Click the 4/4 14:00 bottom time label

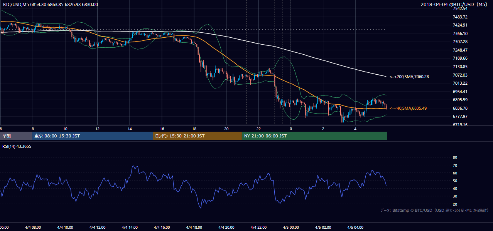click(130, 228)
